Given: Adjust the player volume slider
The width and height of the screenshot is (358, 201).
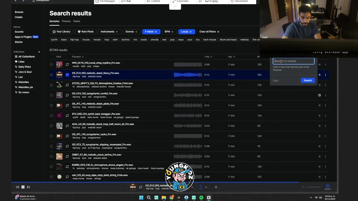Looking at the screenshot, I should 313,187.
